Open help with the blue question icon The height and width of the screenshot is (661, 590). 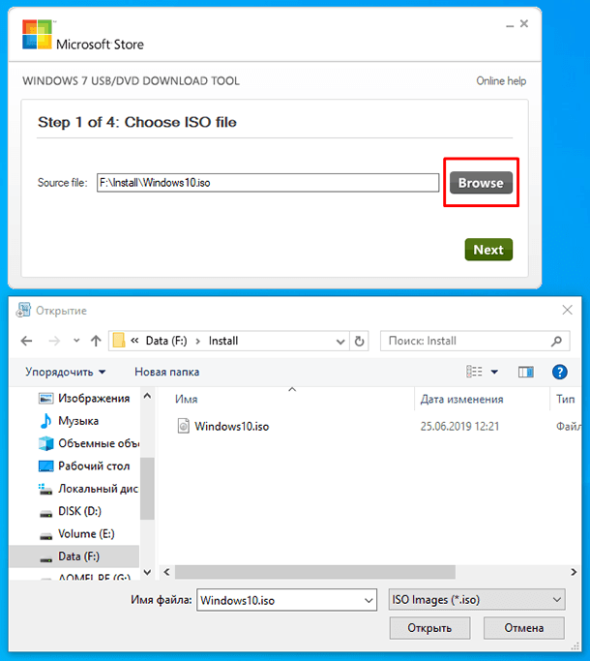click(559, 372)
